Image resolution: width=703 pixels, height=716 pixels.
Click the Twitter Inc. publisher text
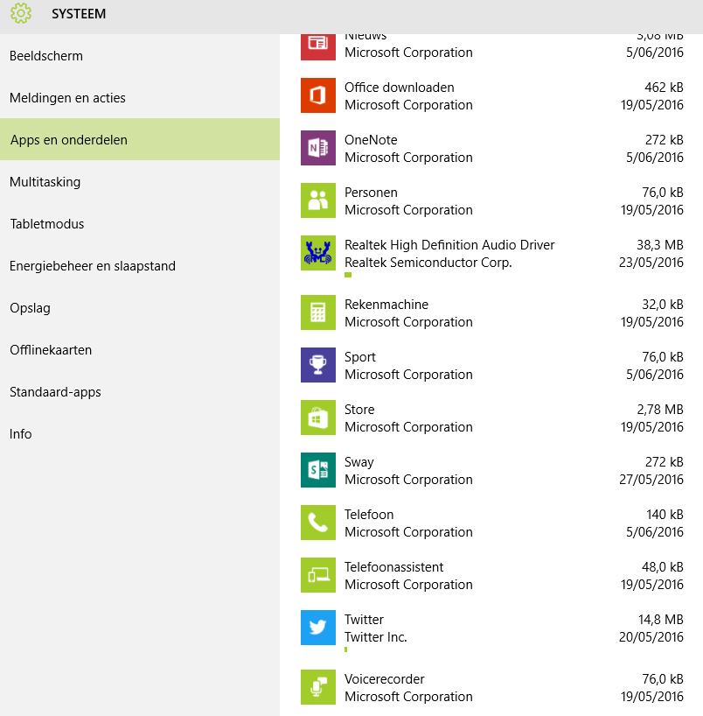376,636
